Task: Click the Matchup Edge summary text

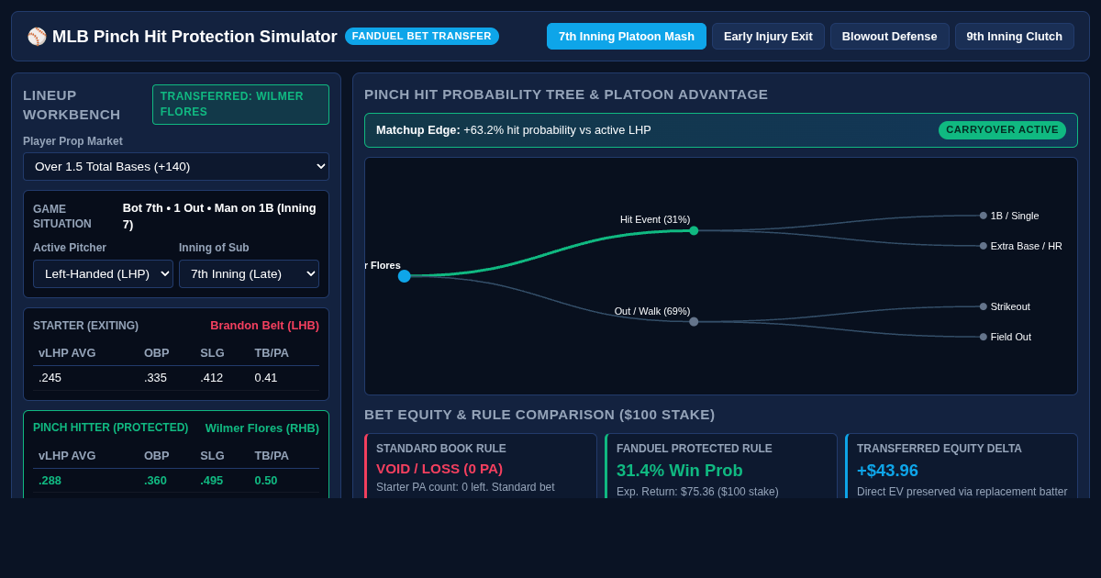Action: pyautogui.click(x=514, y=130)
